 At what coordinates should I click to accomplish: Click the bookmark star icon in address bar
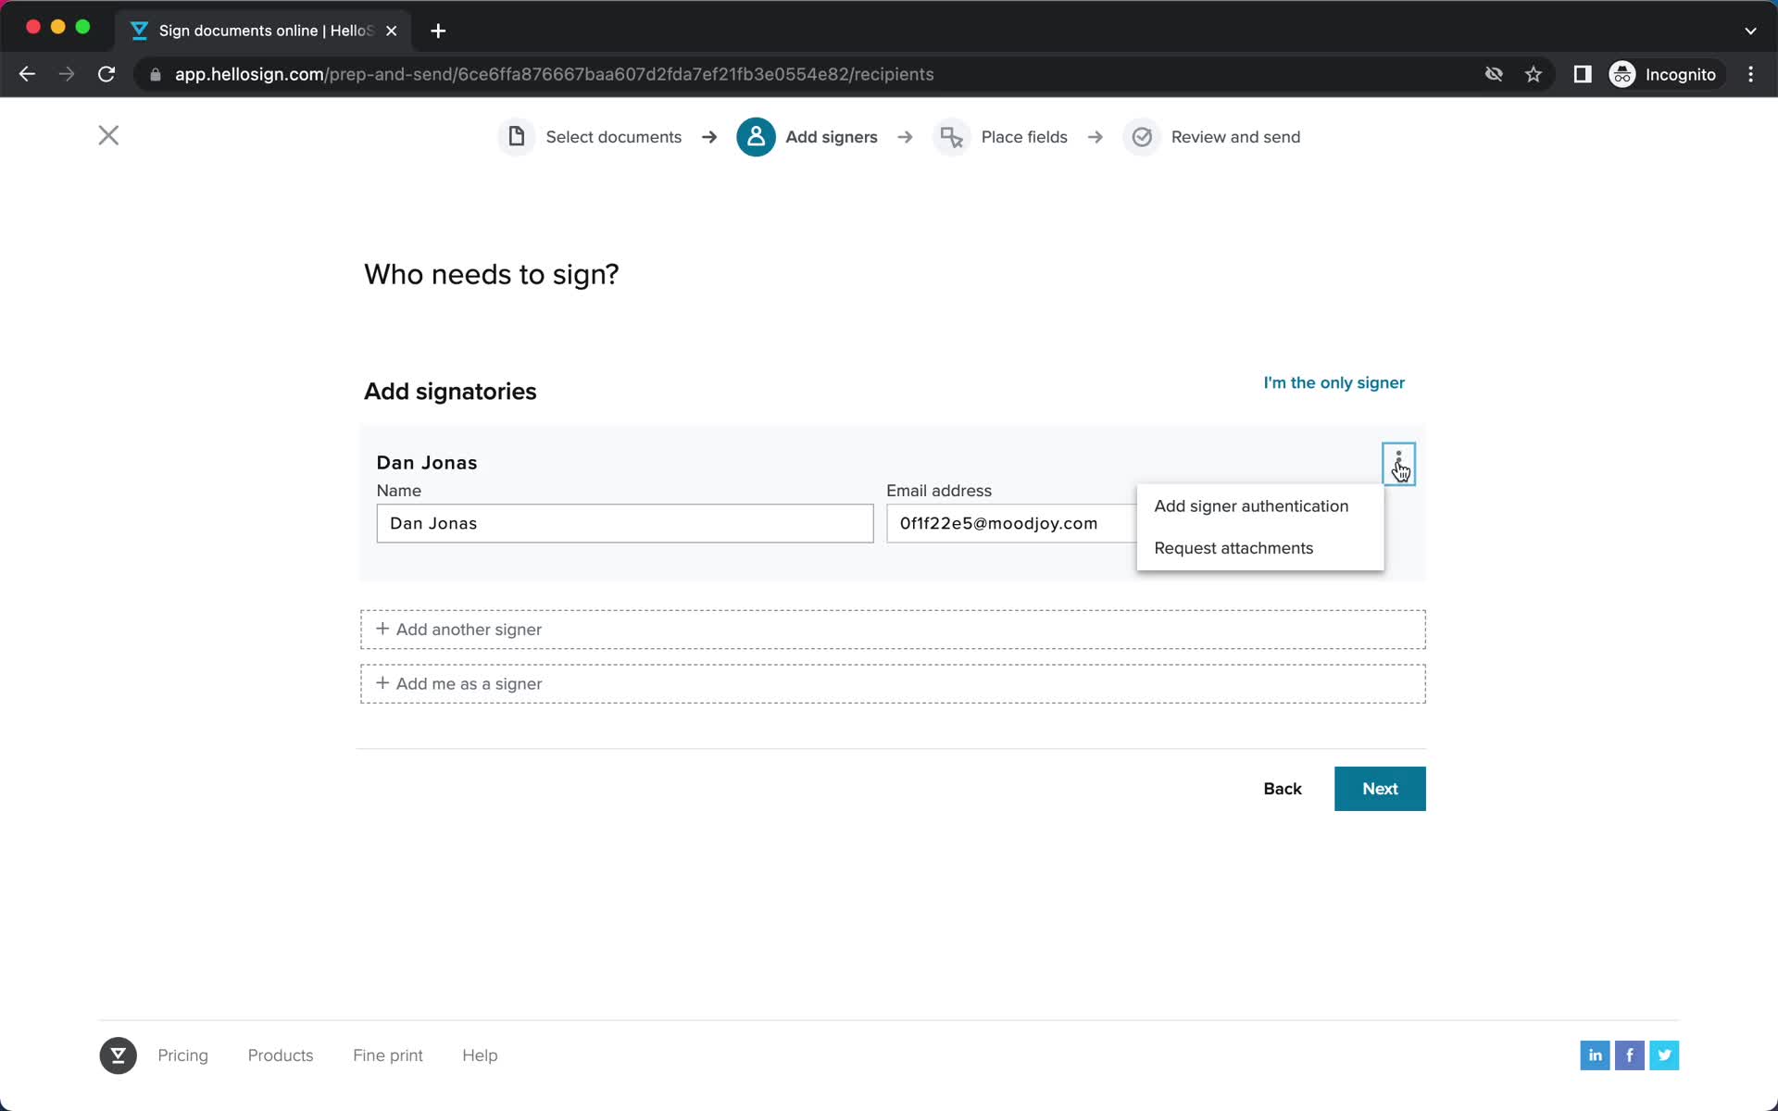pos(1534,74)
